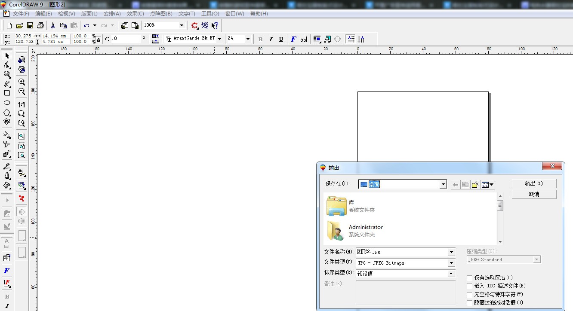The image size is (573, 311).
Task: Open the 版面(L) menu
Action: [x=89, y=14]
